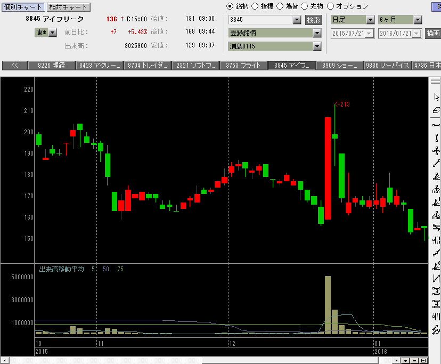
Task: Select the zigzag N-shaped line tool
Action: click(x=436, y=278)
